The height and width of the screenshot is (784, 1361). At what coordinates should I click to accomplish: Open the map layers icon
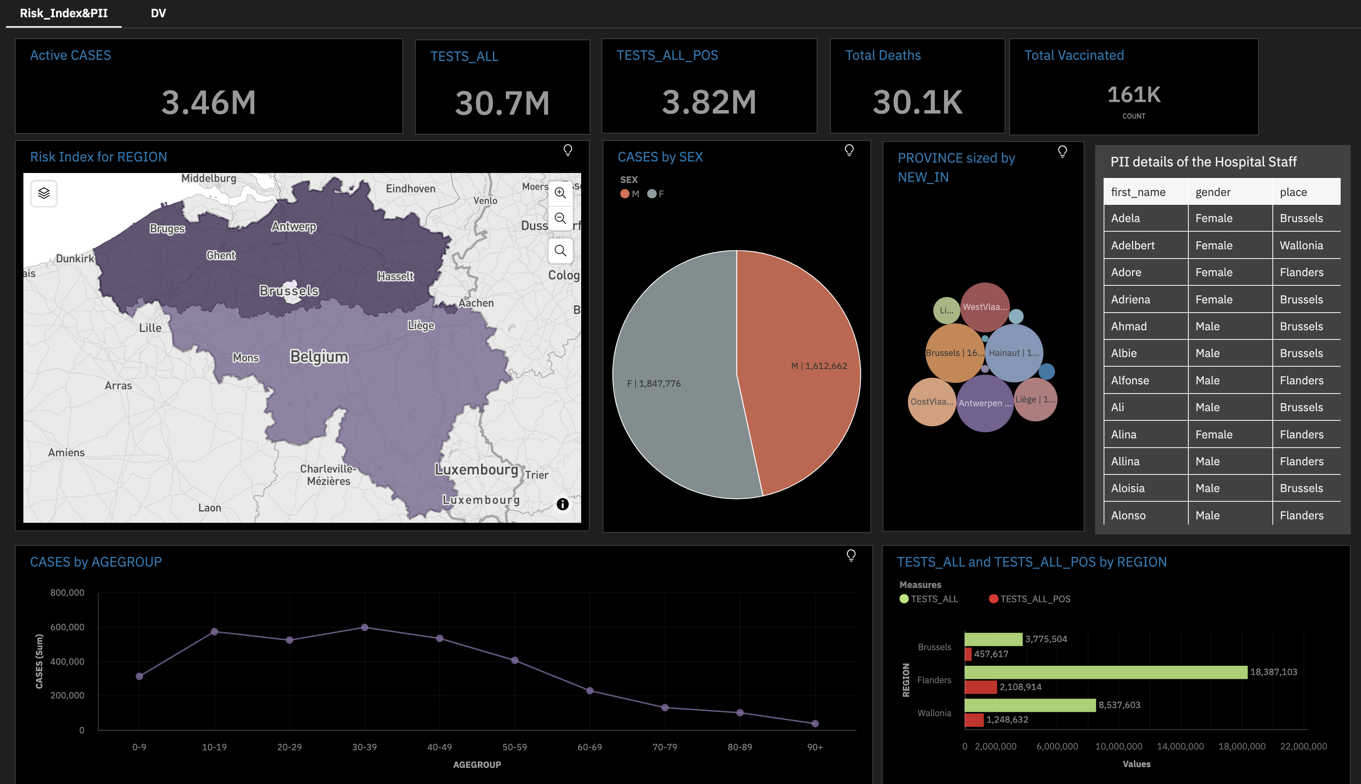pos(44,193)
